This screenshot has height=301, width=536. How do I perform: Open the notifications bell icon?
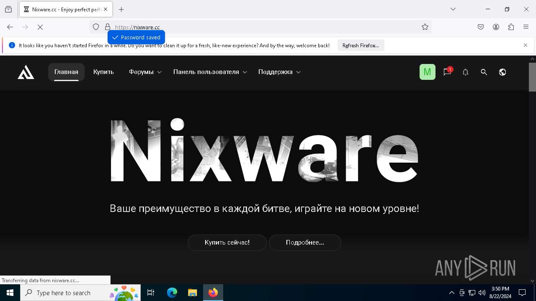click(x=465, y=72)
